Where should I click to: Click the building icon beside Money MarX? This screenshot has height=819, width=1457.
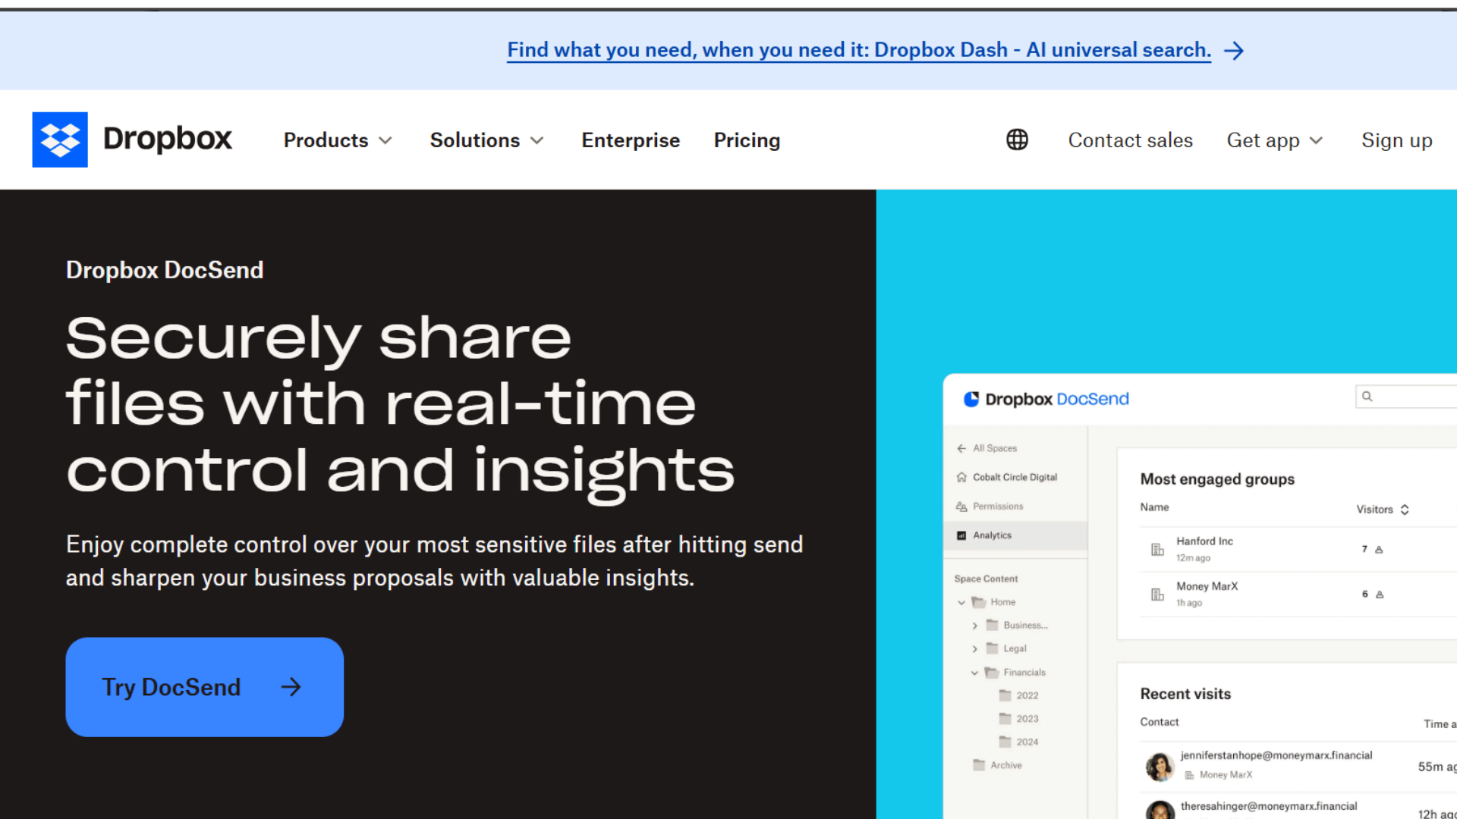[1157, 595]
